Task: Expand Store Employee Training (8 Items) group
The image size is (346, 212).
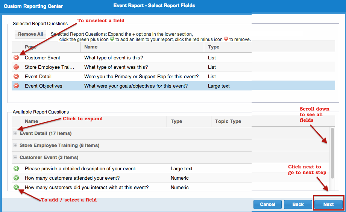Action: pos(15,145)
